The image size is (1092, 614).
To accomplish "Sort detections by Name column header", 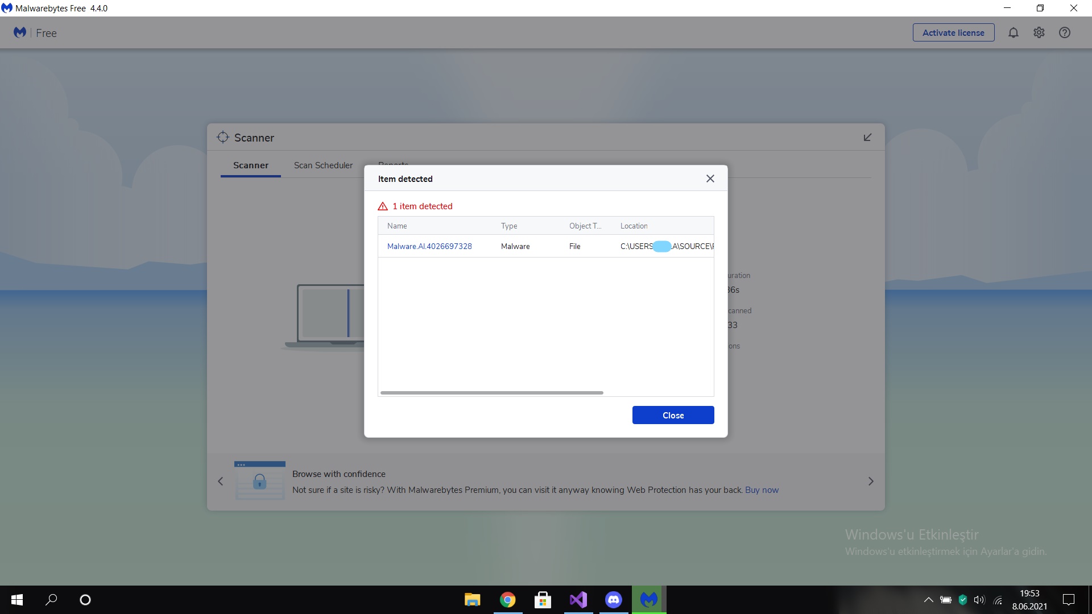I will point(397,226).
